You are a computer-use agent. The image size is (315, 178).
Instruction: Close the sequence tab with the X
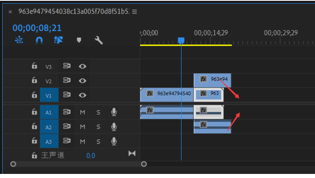pos(10,12)
